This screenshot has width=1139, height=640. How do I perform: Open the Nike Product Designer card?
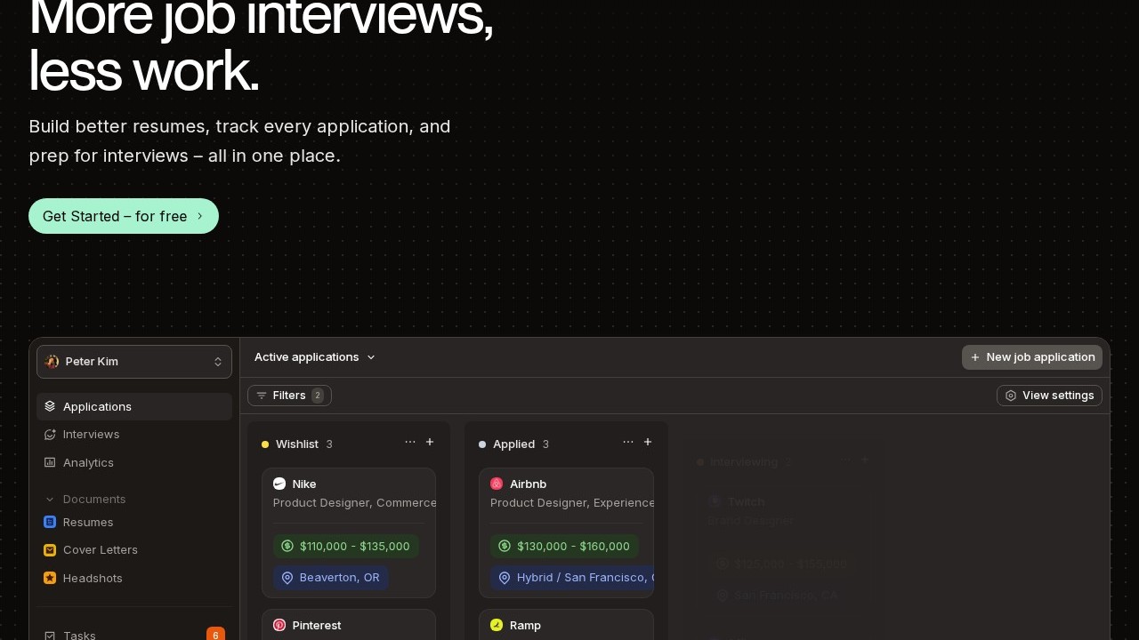click(x=349, y=493)
